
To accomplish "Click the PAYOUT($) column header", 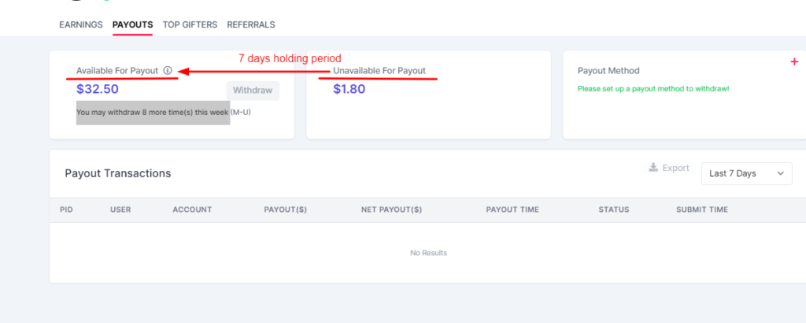I will point(285,210).
